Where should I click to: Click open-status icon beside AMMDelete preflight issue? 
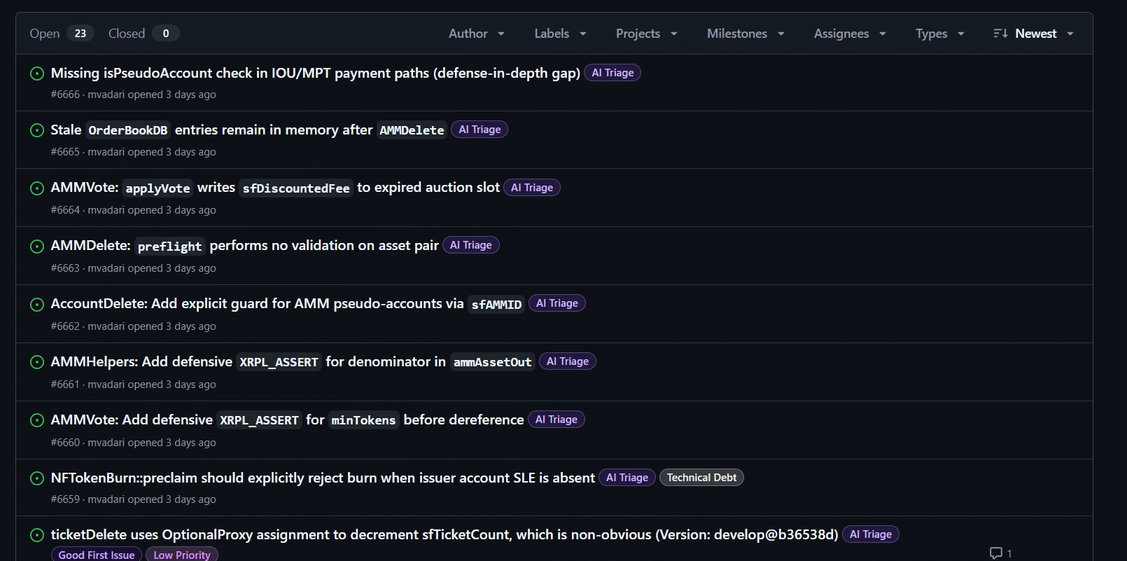coord(37,246)
